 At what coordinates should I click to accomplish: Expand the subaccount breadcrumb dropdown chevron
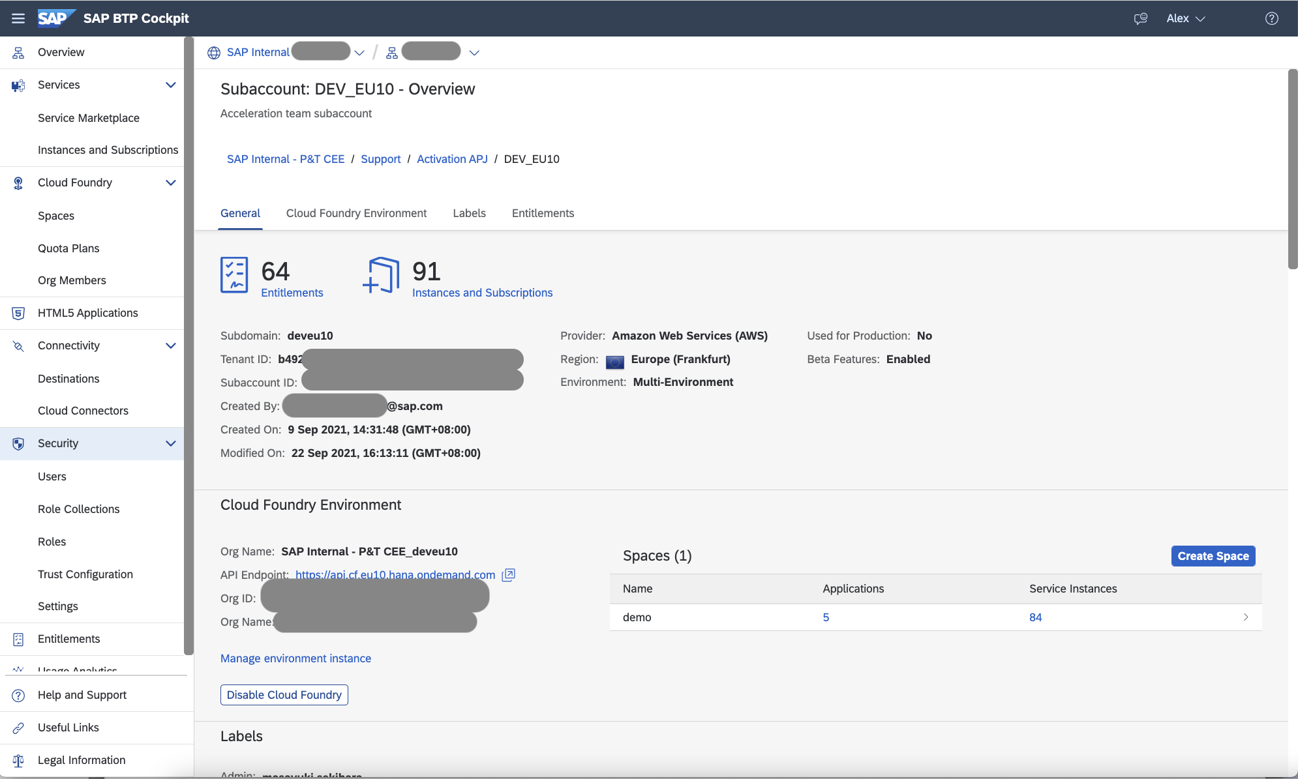pyautogui.click(x=474, y=53)
